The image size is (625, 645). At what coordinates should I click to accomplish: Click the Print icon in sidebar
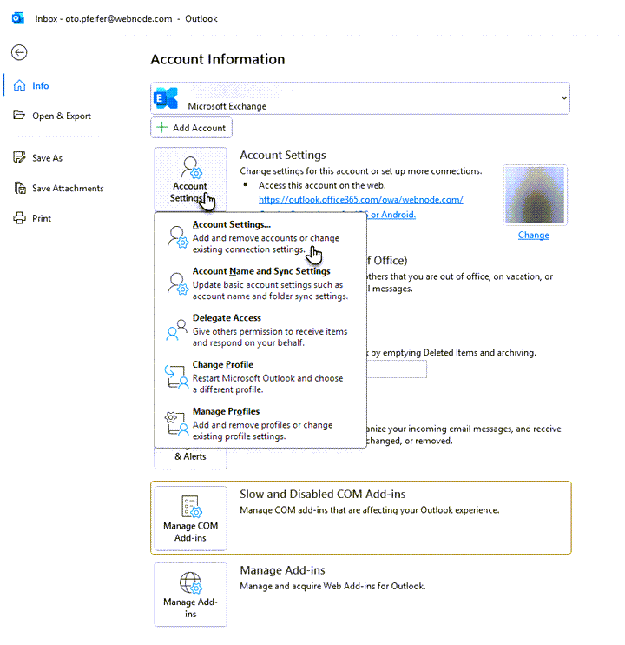(19, 218)
